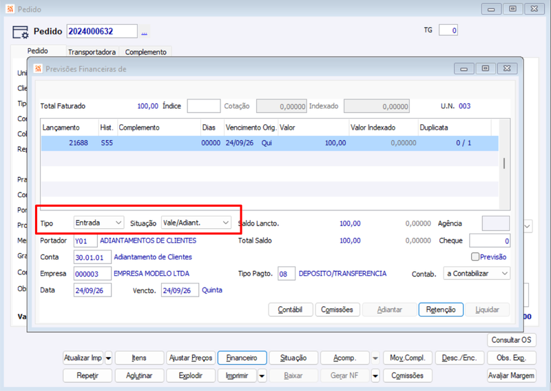Click the Explodir button
The height and width of the screenshot is (391, 551).
[x=191, y=376]
